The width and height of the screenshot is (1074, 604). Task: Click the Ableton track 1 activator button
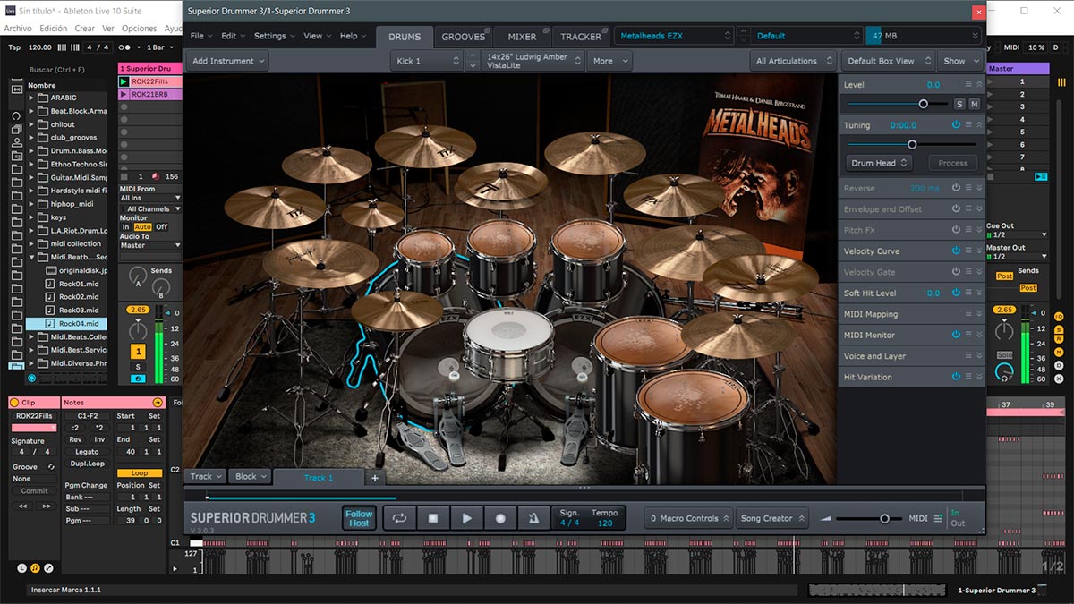(139, 353)
